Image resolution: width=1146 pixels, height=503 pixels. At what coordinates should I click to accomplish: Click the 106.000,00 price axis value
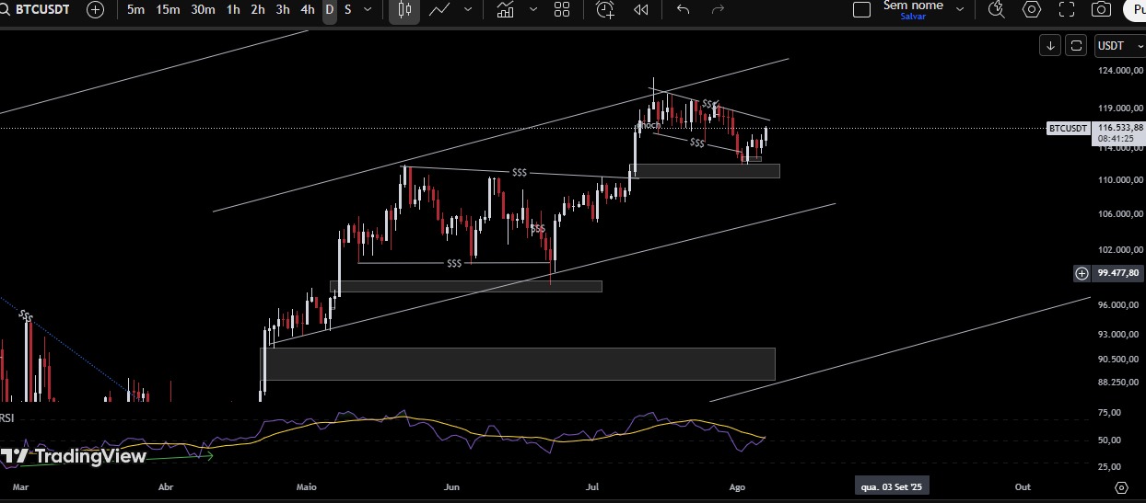(x=1122, y=213)
